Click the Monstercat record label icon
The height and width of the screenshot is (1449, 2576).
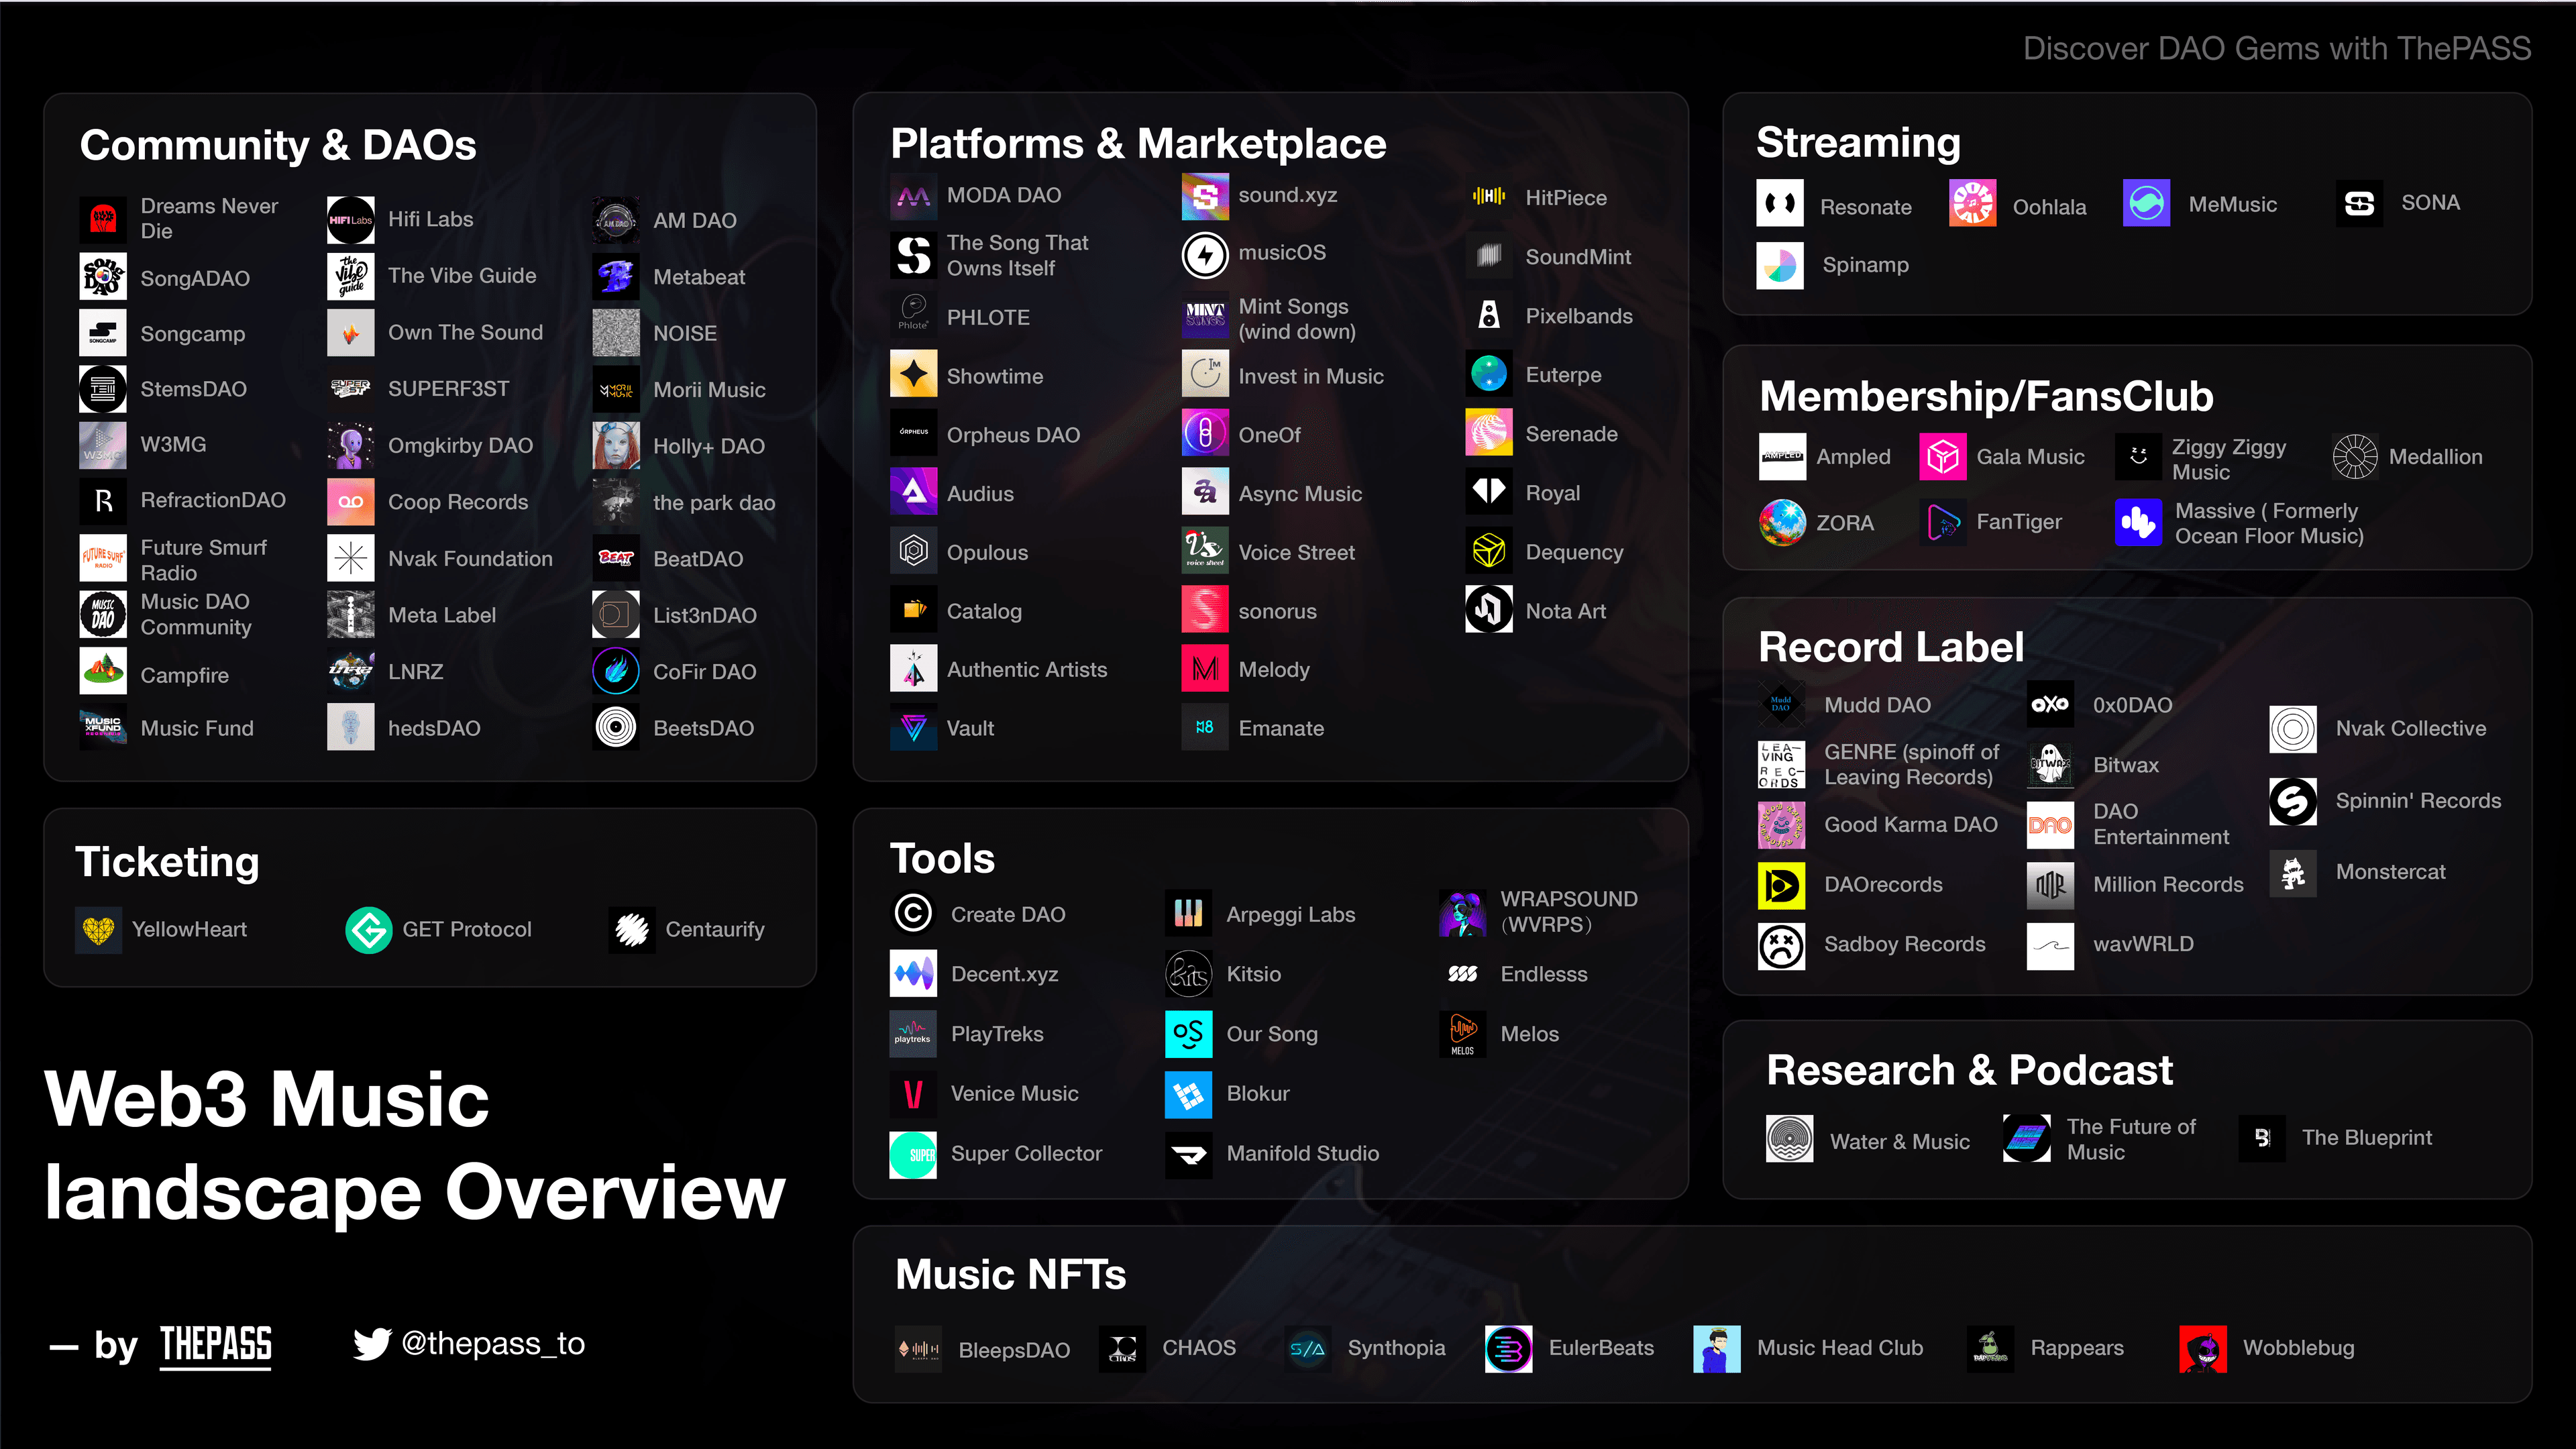[x=2292, y=872]
